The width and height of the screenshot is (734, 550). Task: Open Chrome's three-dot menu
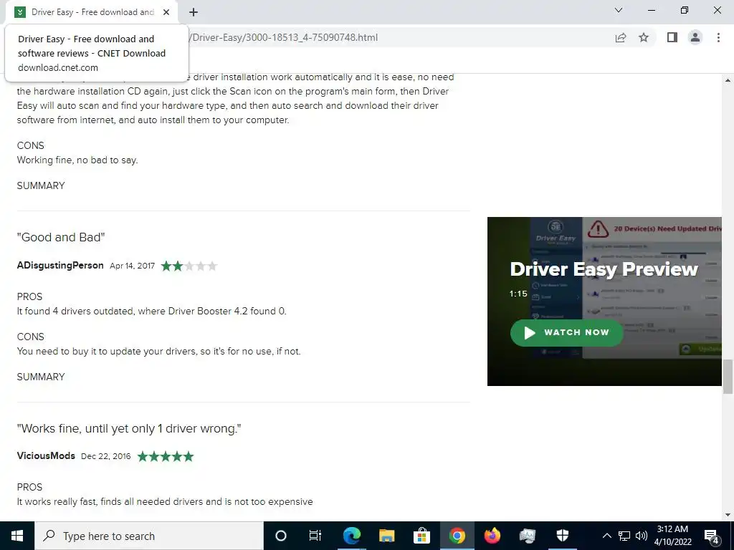(x=718, y=37)
